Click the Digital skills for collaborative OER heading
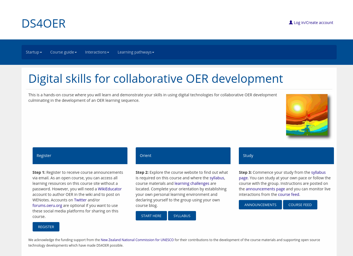 [156, 79]
